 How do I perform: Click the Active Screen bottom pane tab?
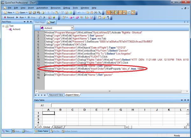click(x=69, y=131)
